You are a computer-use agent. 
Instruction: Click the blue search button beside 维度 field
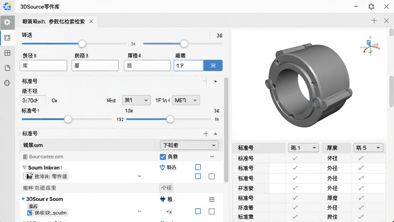tap(213, 66)
